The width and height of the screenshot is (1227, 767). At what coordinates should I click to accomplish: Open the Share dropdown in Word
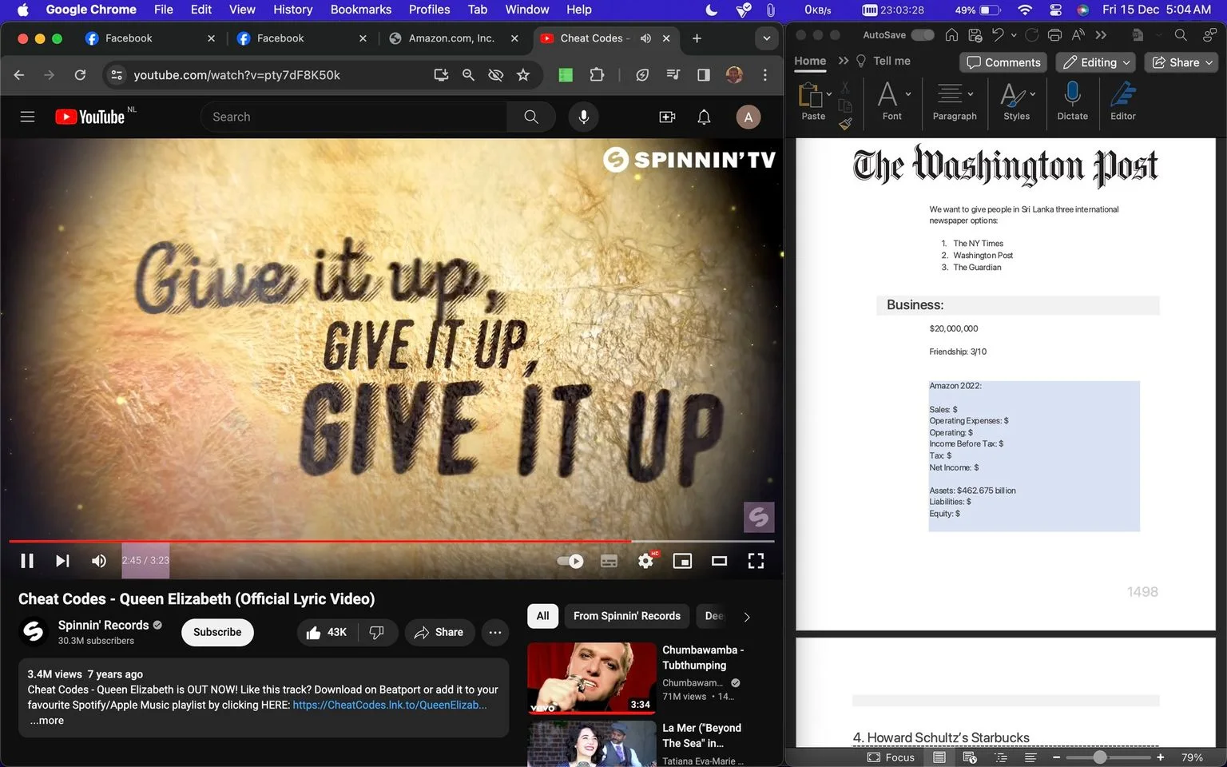click(1181, 62)
